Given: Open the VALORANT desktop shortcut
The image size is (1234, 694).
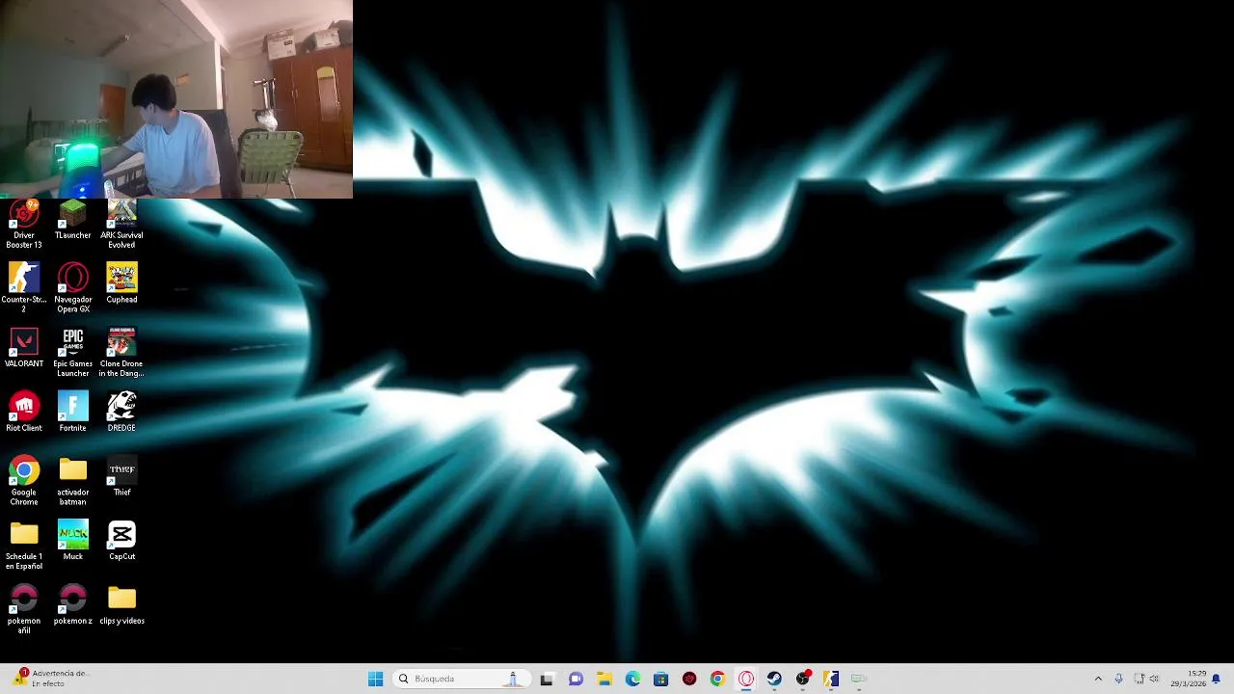Looking at the screenshot, I should pyautogui.click(x=24, y=348).
